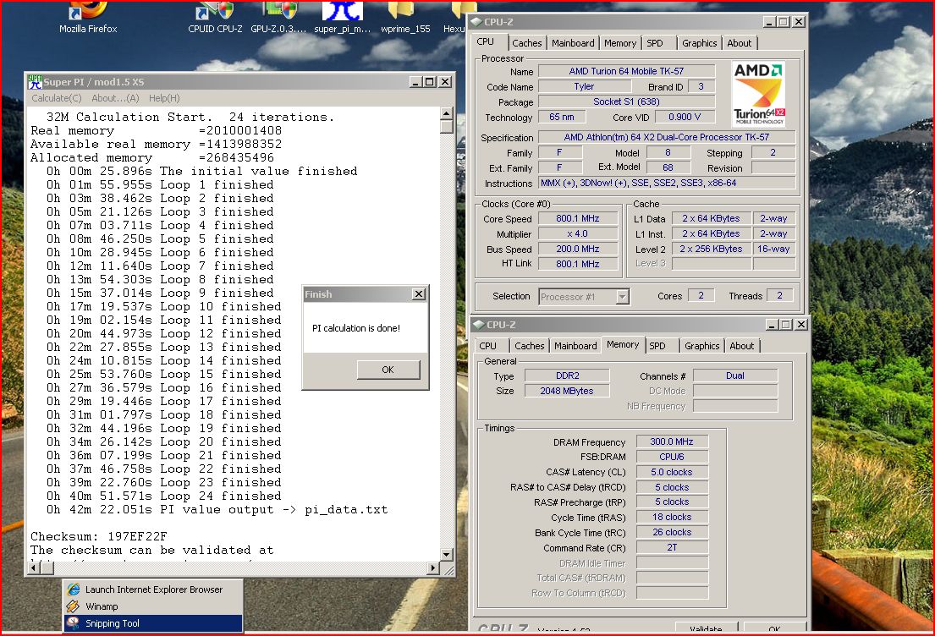The height and width of the screenshot is (636, 935).
Task: Open the GPU-Z desktop shortcut
Action: click(x=279, y=17)
